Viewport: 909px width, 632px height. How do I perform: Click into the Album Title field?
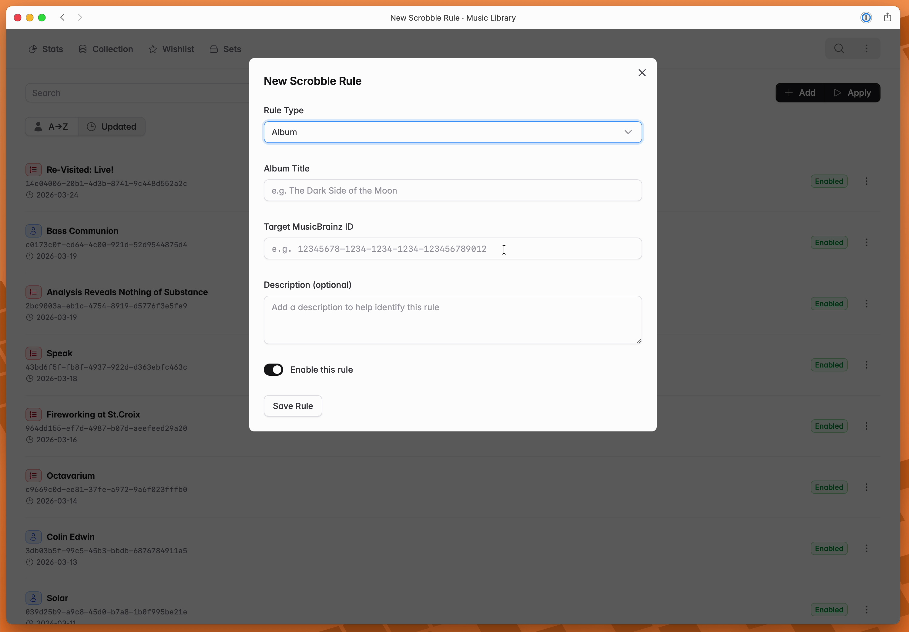pyautogui.click(x=452, y=190)
